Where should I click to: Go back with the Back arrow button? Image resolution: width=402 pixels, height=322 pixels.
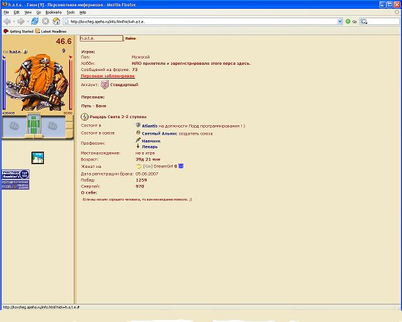pos(8,21)
